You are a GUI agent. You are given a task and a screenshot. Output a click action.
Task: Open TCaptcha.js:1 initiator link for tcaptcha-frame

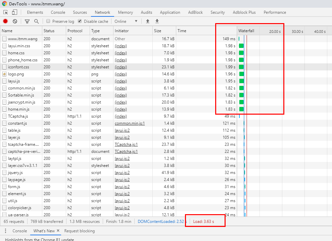tap(126, 144)
